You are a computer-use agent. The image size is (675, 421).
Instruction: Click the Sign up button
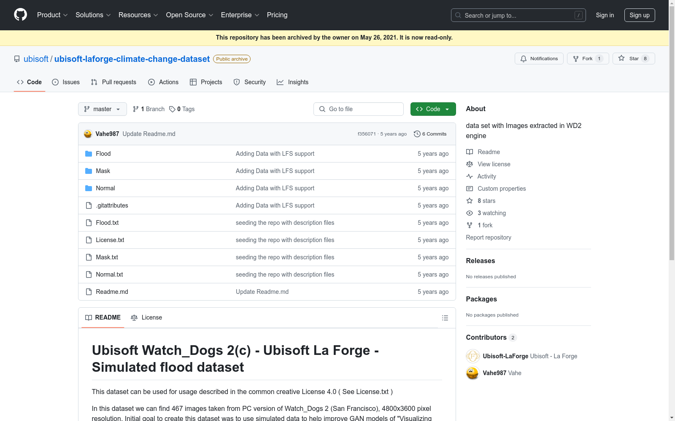pos(640,15)
